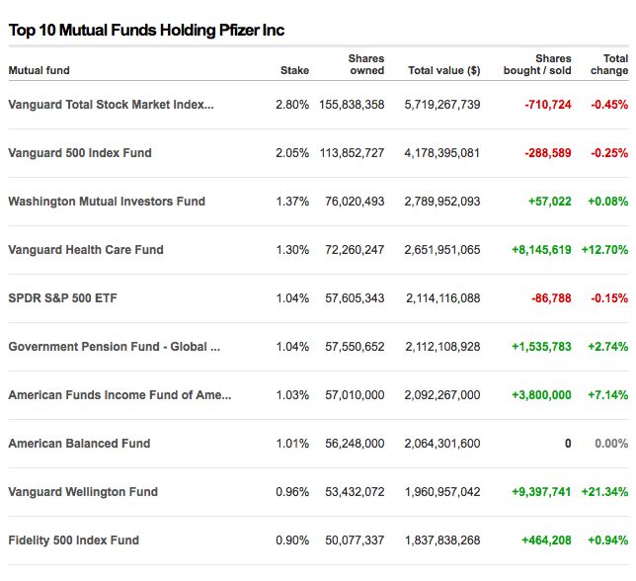The width and height of the screenshot is (636, 581).
Task: Select the 0.90% stake value
Action: tap(292, 540)
